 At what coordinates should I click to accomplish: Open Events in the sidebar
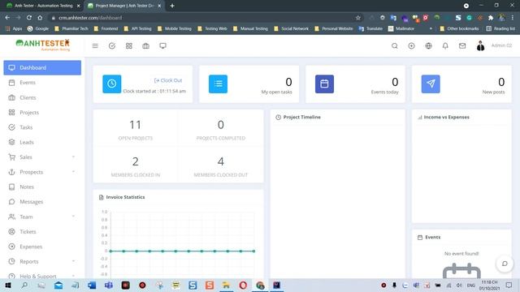[x=42, y=83]
